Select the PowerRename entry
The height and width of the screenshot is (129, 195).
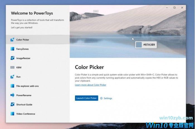38,95
